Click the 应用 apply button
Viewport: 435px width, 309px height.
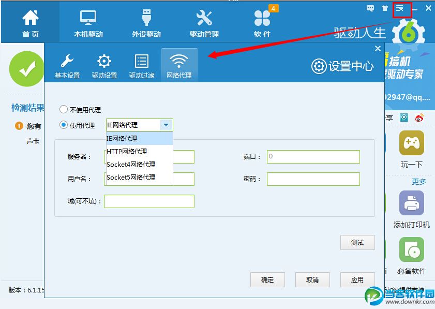357,280
